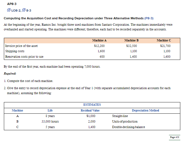Open the LO8-2 learning objective link
Viewport: 185px width, 141px height.
pyautogui.click(x=16, y=10)
